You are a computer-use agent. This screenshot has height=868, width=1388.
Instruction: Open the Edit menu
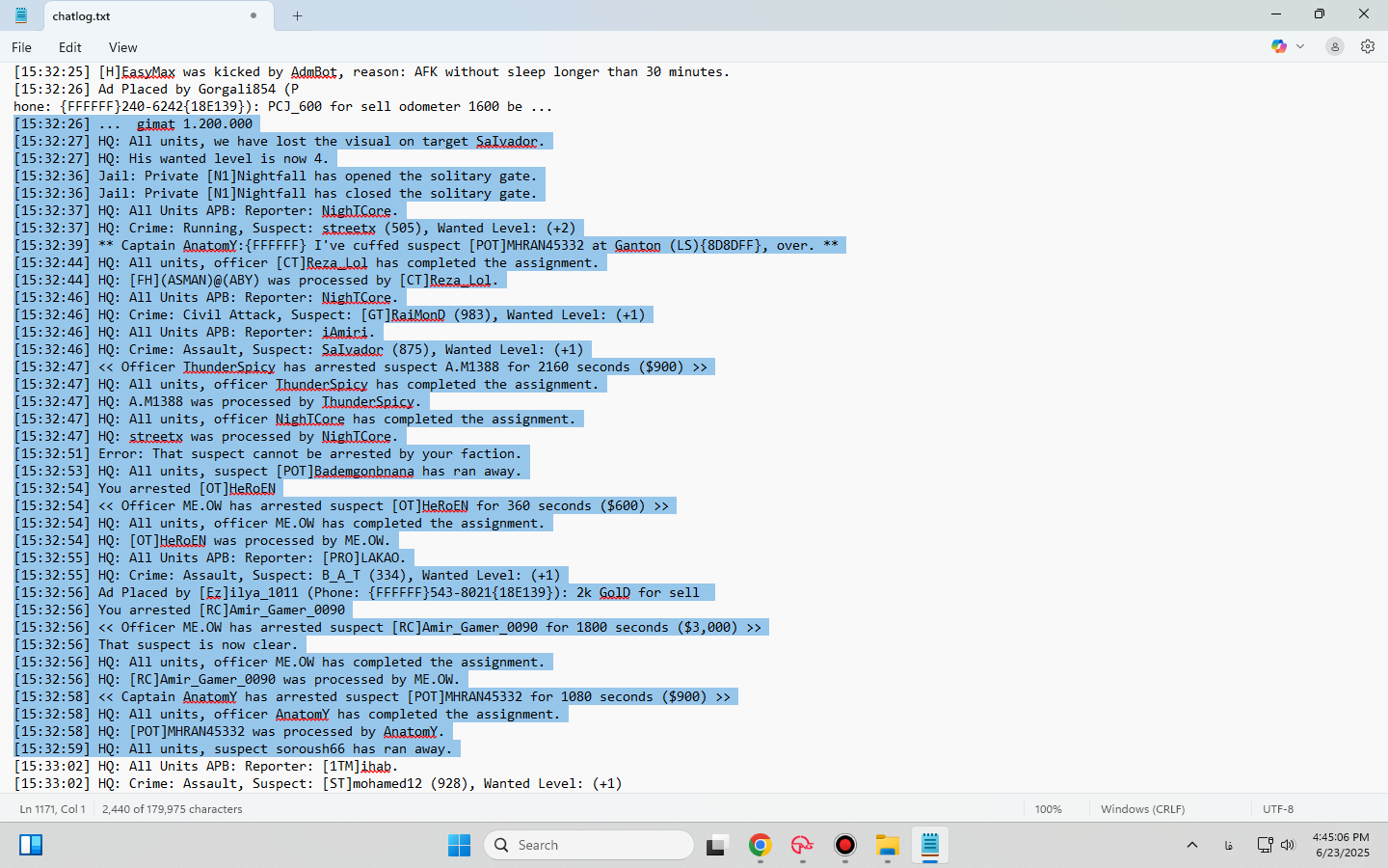tap(70, 47)
